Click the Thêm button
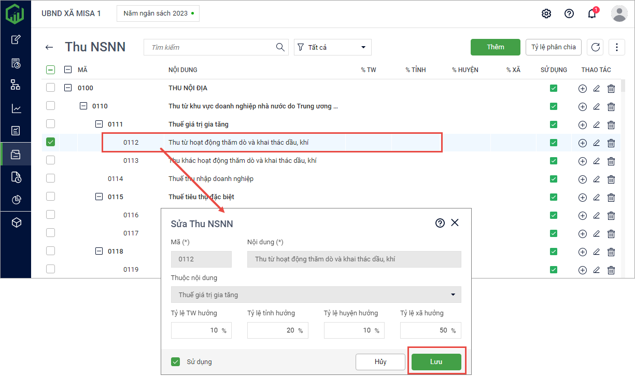 pyautogui.click(x=495, y=47)
